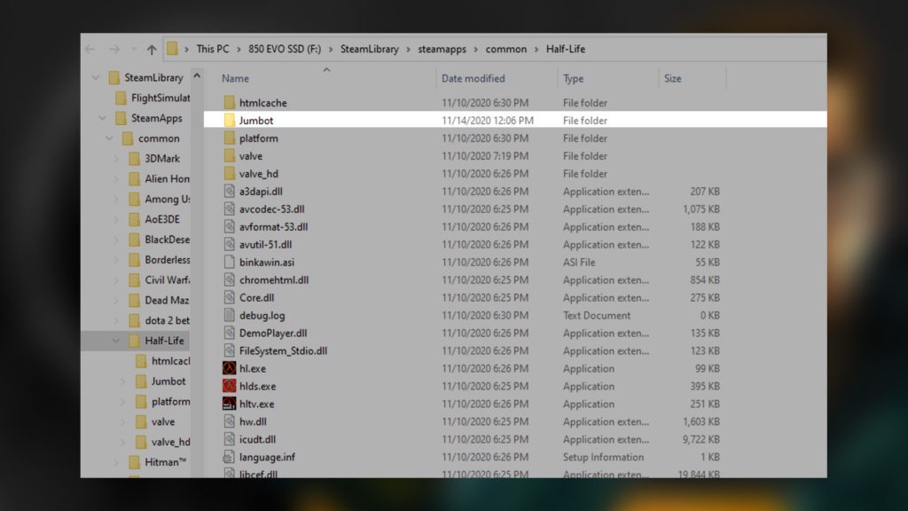
Task: Select SteamApps in the navigation tree
Action: [156, 118]
